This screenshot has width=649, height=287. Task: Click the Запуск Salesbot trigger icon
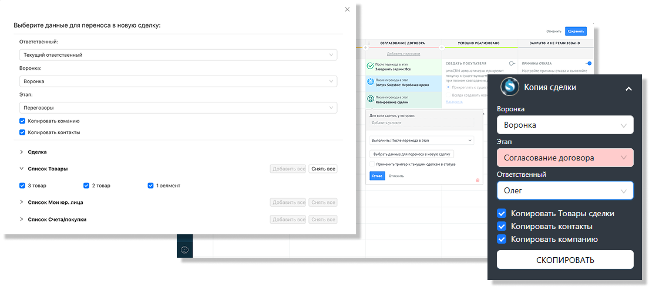(371, 83)
